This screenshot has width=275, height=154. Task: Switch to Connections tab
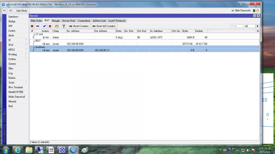[84, 21]
